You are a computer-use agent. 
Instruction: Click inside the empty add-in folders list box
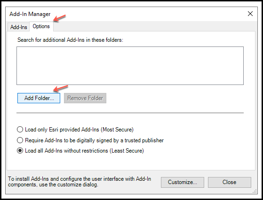click(130, 66)
